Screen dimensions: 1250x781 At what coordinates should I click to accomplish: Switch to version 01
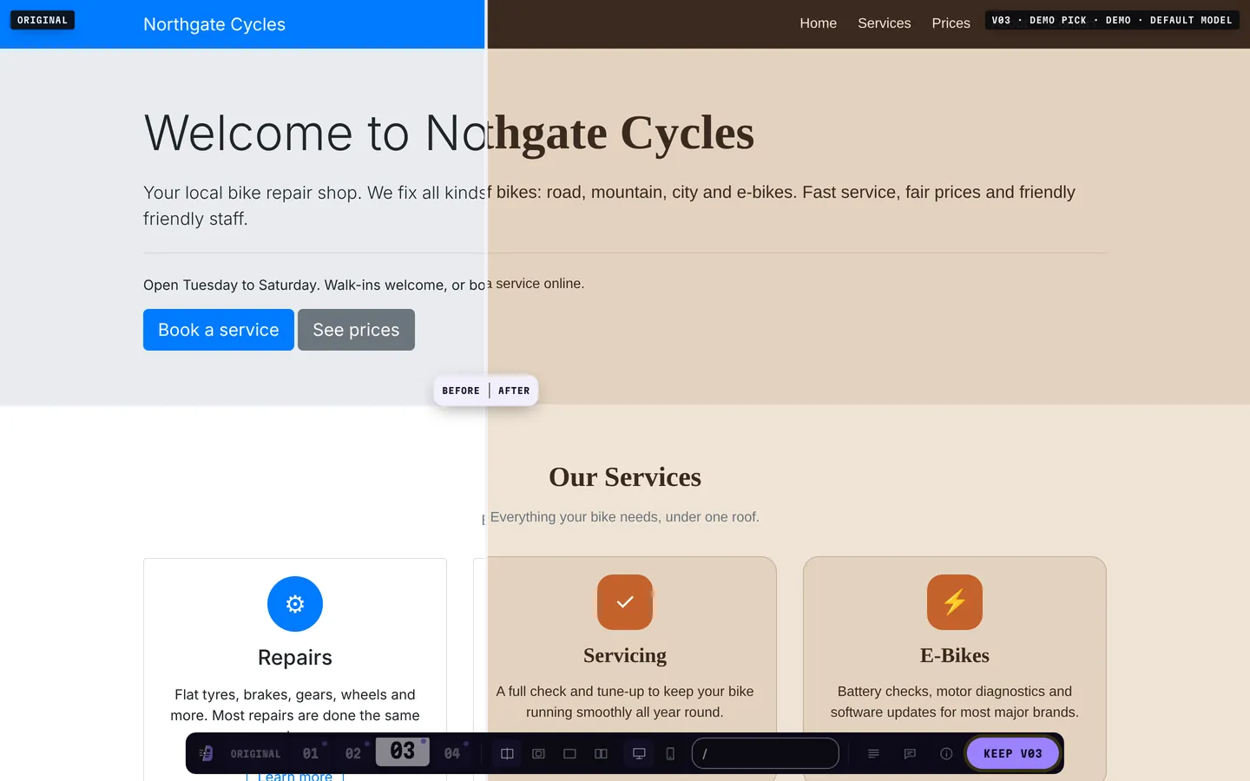(311, 753)
